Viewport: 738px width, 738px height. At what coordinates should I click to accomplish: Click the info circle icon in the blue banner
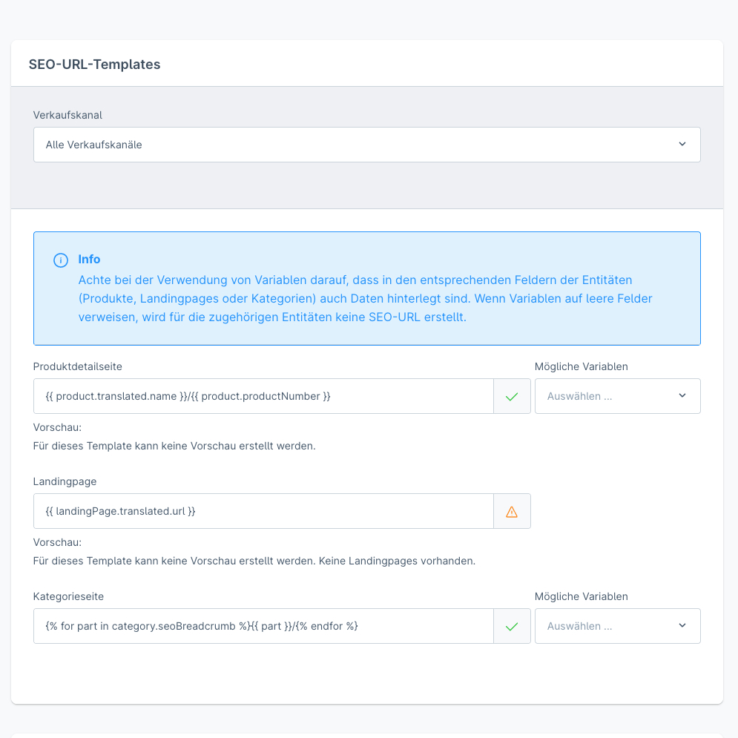coord(61,260)
